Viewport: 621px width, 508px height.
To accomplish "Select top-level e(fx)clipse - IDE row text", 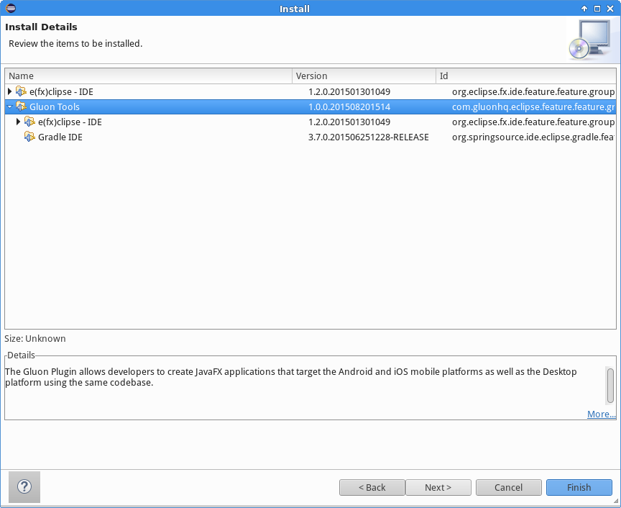I will tap(61, 91).
